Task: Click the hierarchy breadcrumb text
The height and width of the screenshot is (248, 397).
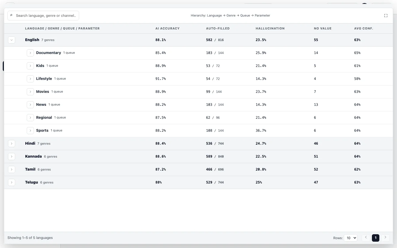Action: pyautogui.click(x=230, y=16)
